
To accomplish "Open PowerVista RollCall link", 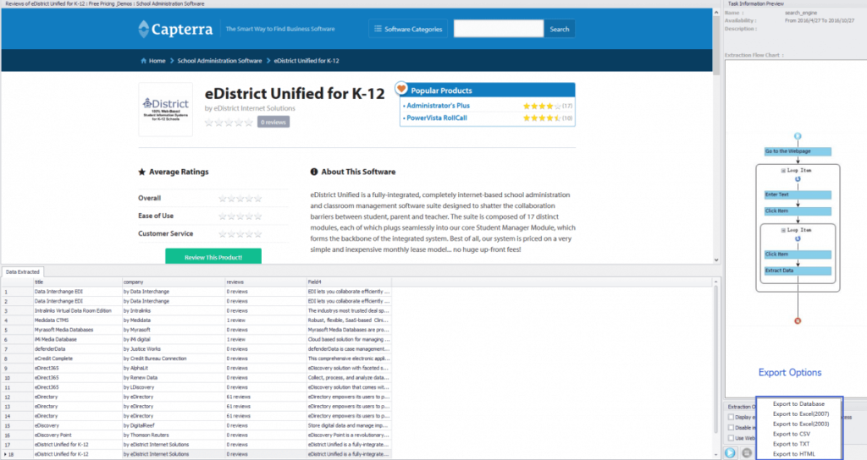I will click(437, 118).
